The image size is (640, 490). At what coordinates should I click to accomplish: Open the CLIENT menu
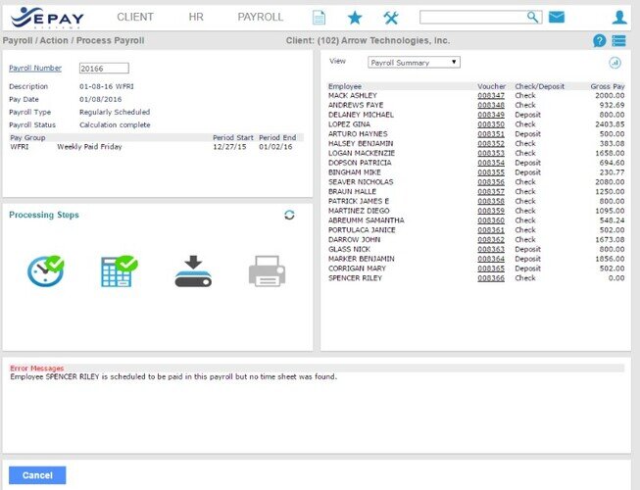tap(135, 18)
